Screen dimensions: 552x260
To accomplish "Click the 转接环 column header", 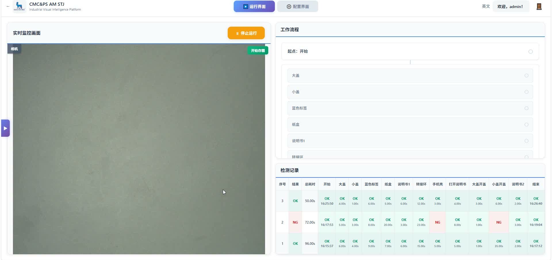I will 421,184.
